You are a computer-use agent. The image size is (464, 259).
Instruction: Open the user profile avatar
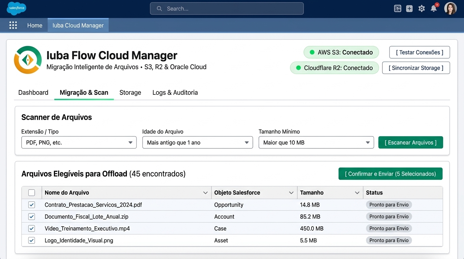[451, 9]
